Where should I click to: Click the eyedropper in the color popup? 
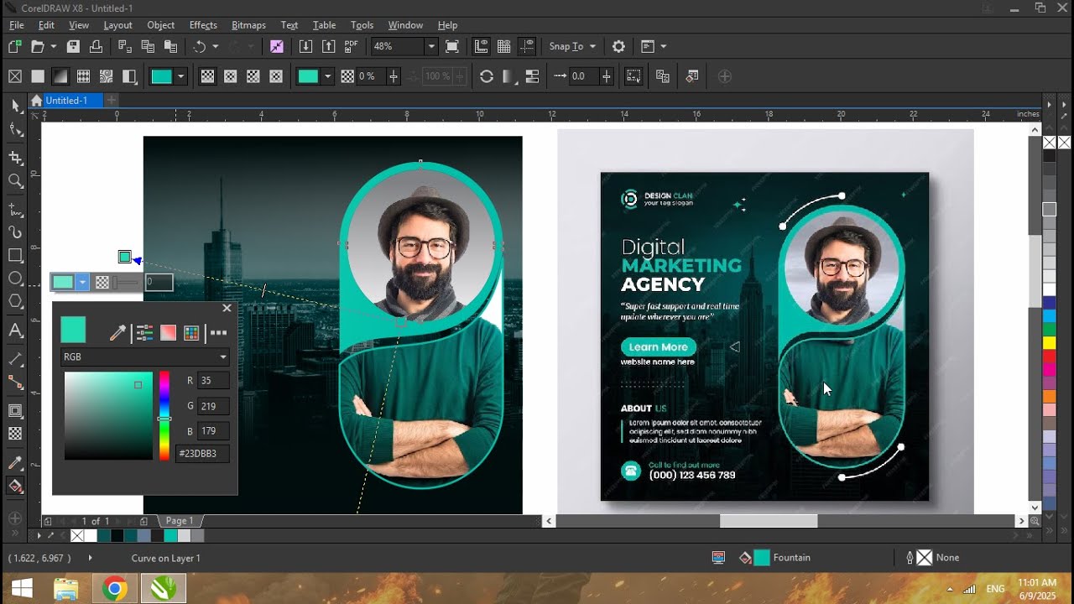[x=117, y=333]
